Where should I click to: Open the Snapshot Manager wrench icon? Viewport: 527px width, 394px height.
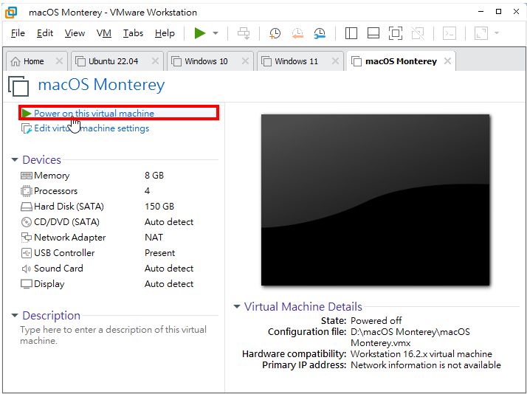320,33
